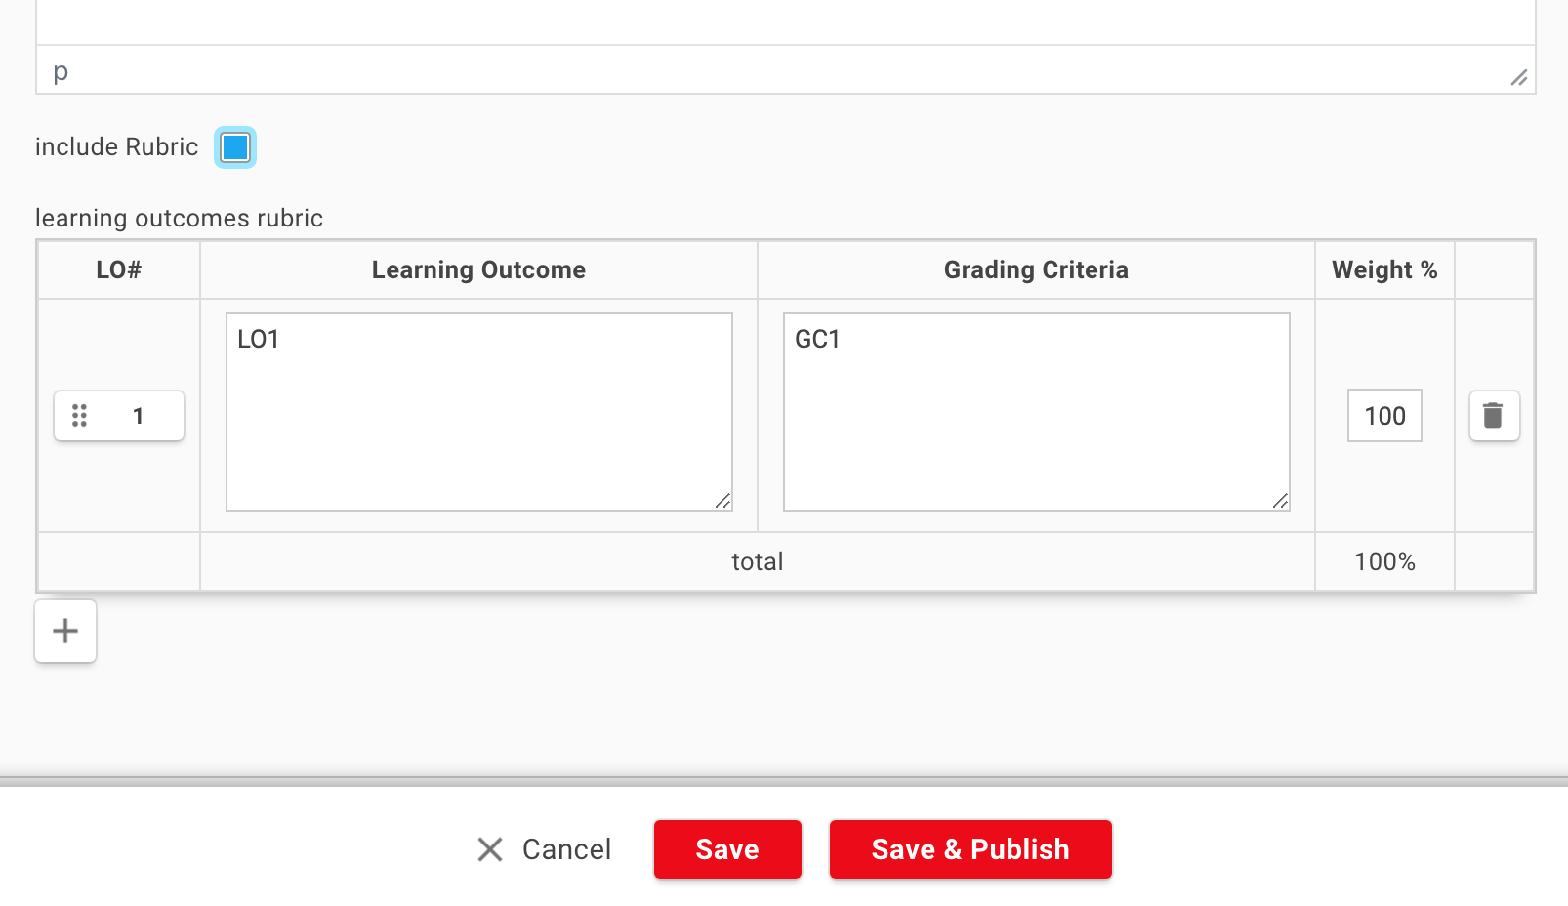Click the row number 1 in LO# column
Viewport: 1568px width, 906px height.
click(x=139, y=416)
